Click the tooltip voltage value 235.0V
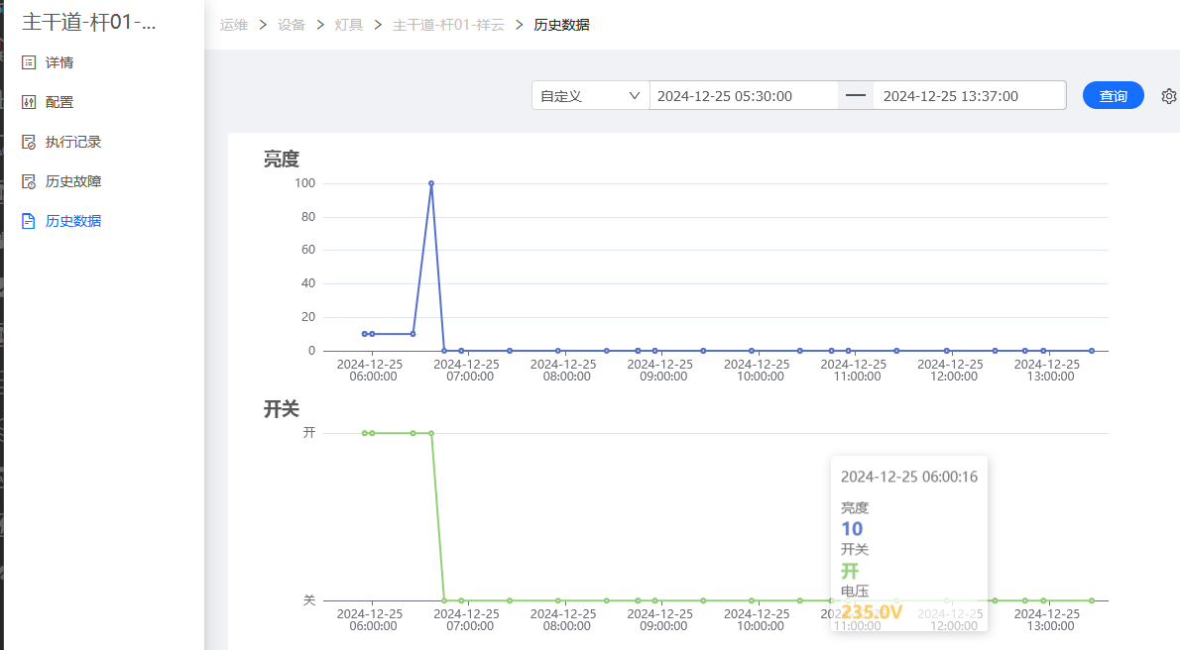 [872, 611]
